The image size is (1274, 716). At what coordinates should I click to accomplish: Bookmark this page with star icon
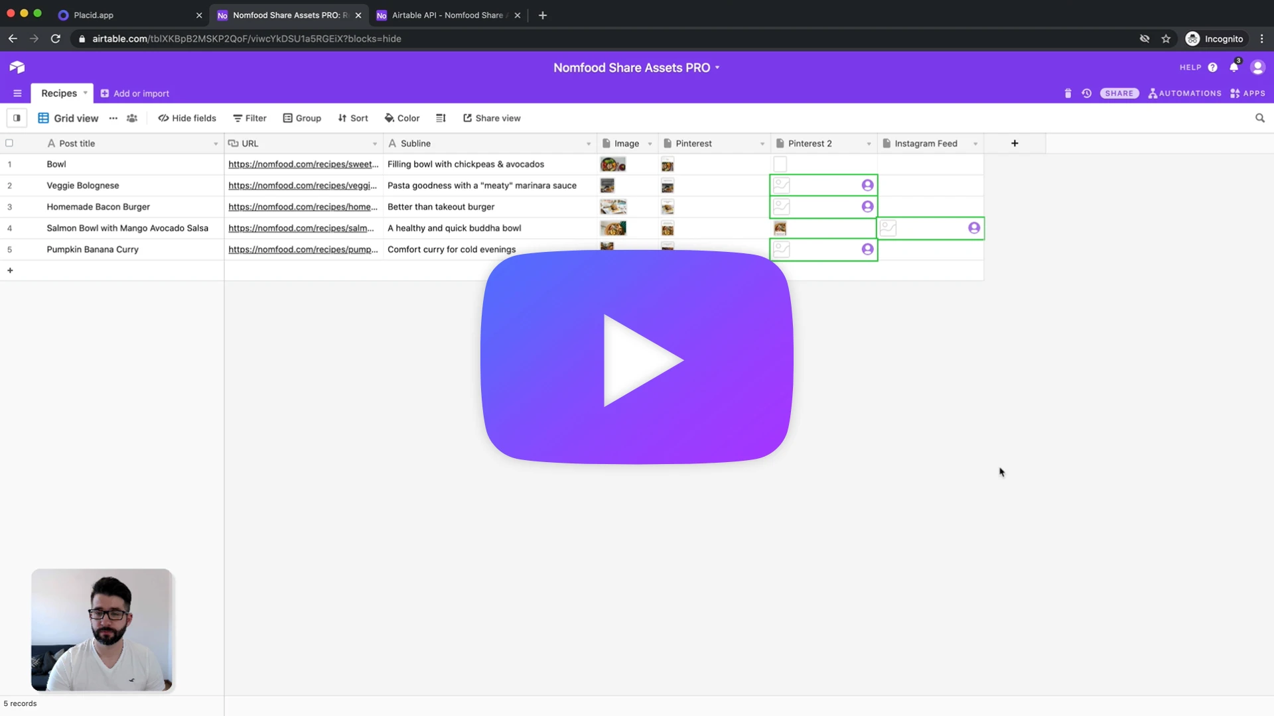1166,39
